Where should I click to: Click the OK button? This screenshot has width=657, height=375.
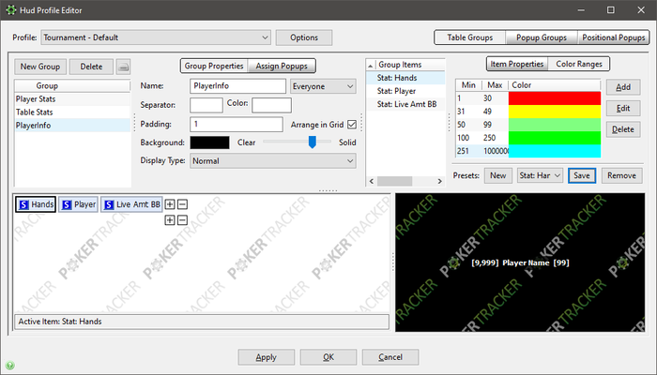click(x=328, y=357)
